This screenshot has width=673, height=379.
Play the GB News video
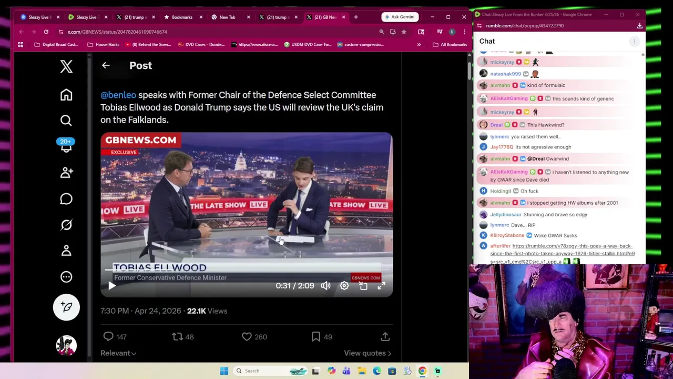click(x=112, y=286)
